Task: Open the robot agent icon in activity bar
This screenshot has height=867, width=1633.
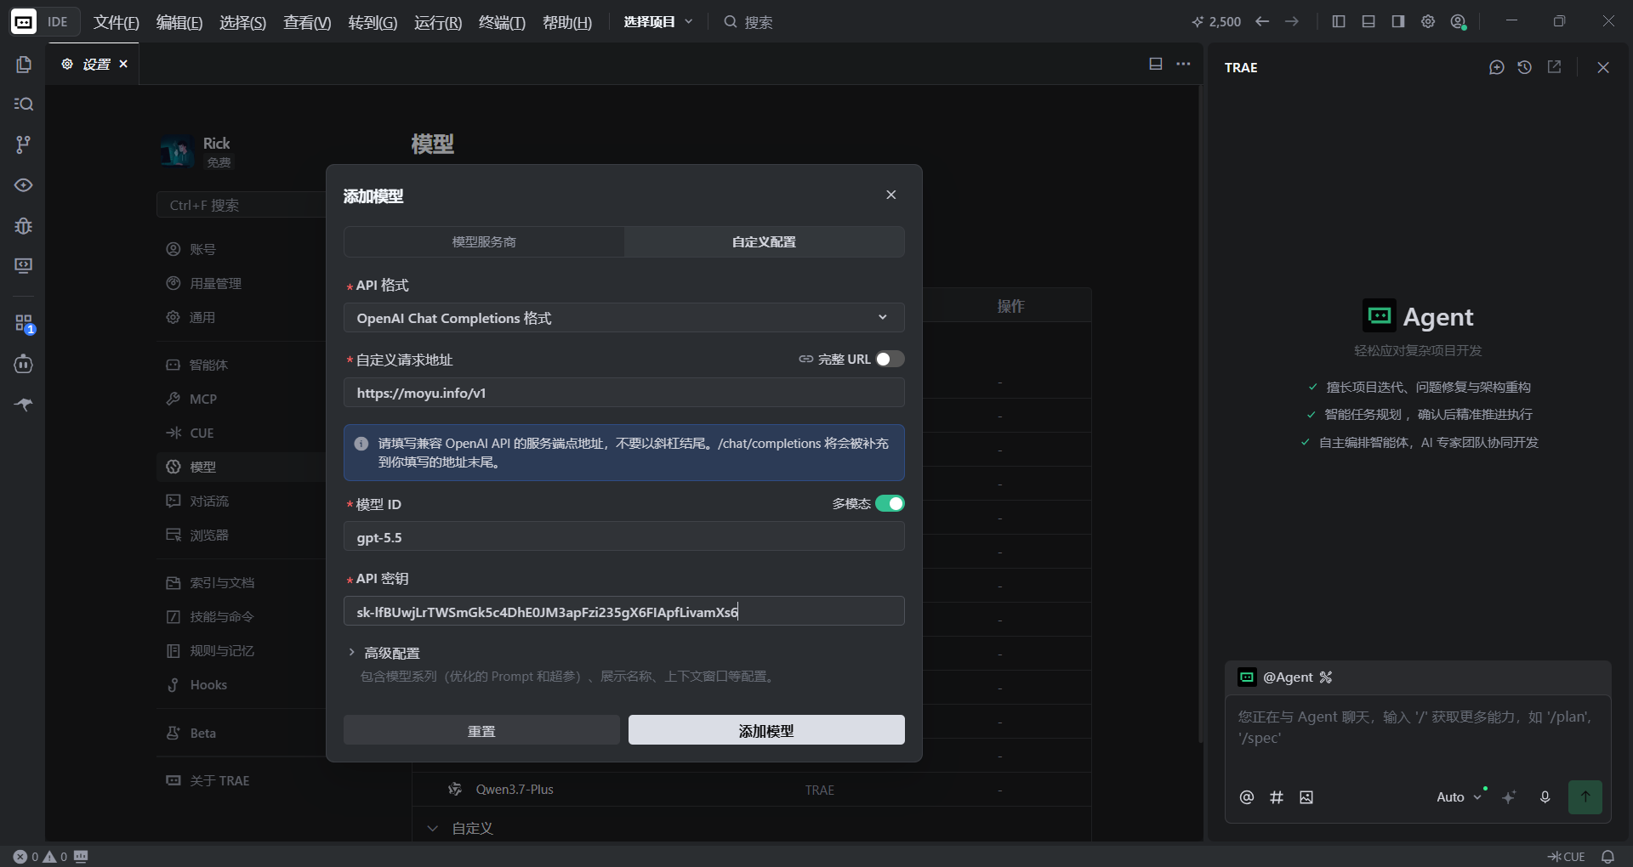Action: pyautogui.click(x=24, y=364)
